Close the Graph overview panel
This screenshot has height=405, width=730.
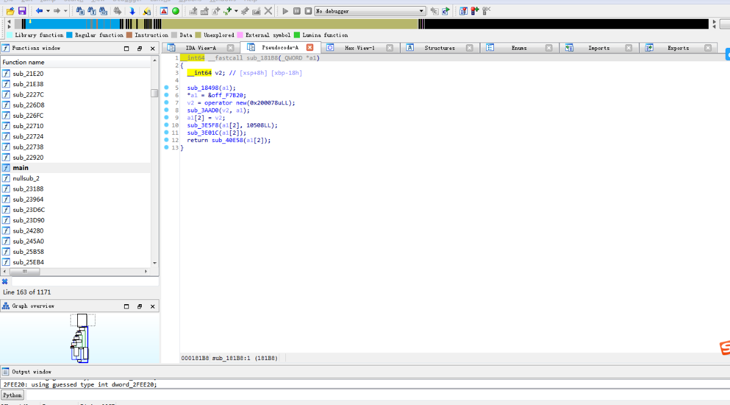[x=152, y=307]
